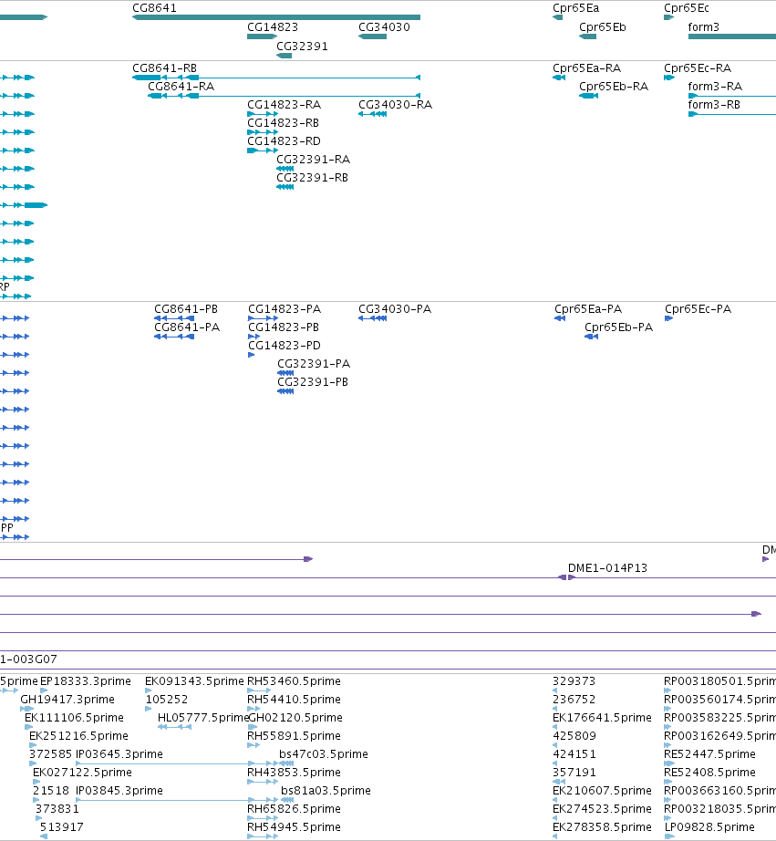
Task: Select the DME1-014P13 clone label
Action: pyautogui.click(x=607, y=568)
